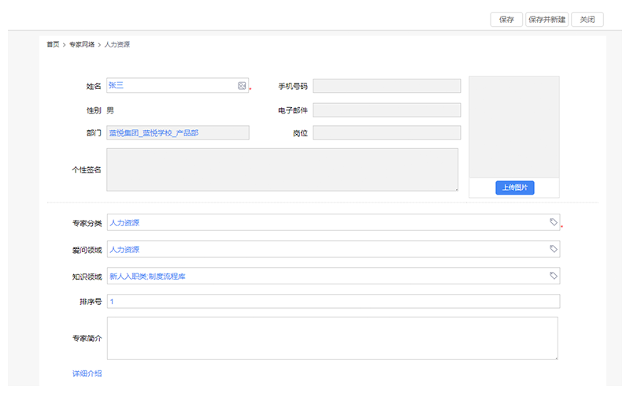
Task: Click the person picker icon in 姓名 field
Action: pos(242,86)
